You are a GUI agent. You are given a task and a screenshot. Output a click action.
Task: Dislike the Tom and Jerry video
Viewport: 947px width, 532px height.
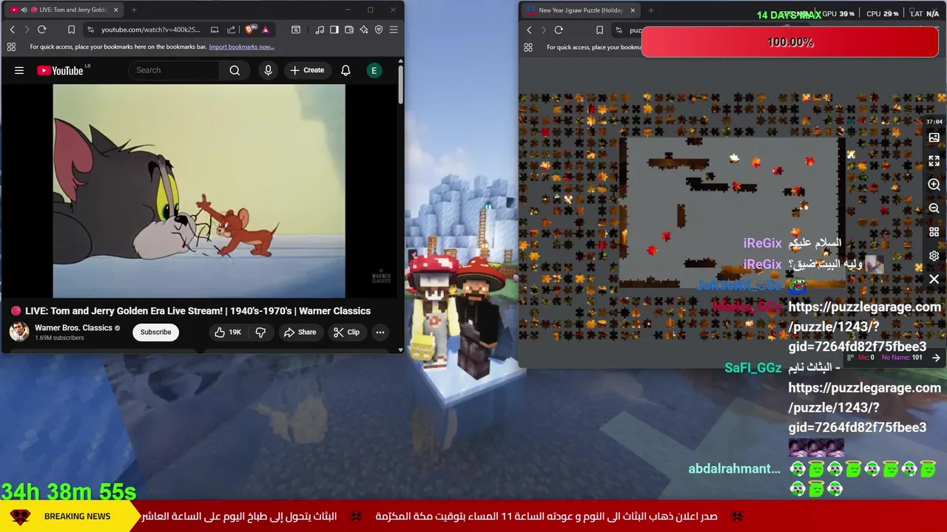[260, 332]
